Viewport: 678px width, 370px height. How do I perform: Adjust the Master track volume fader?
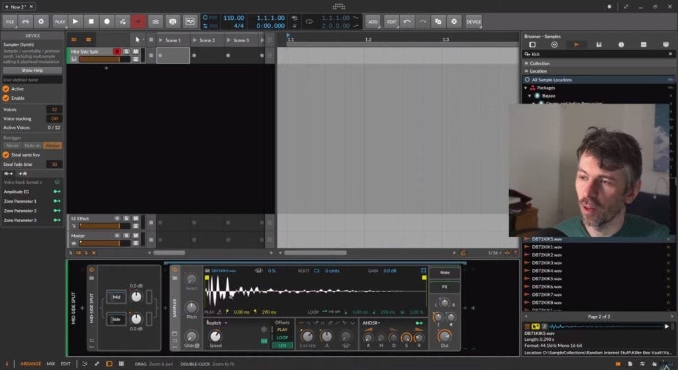[105, 243]
